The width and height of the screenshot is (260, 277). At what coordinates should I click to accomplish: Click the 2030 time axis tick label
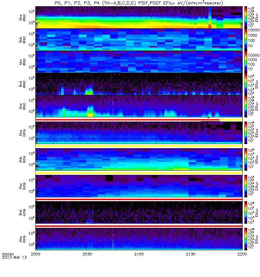tap(87, 254)
